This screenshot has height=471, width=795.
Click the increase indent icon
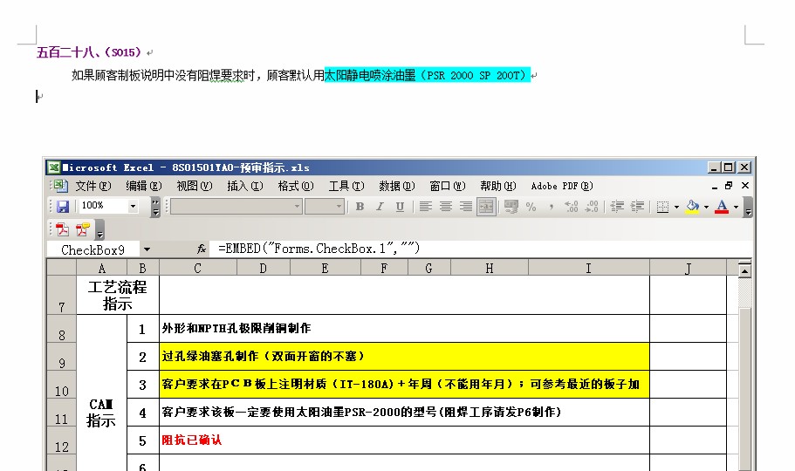click(637, 207)
